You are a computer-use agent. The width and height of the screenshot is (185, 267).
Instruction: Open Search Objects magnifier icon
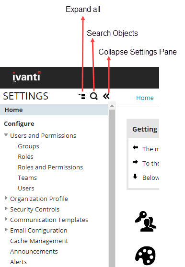point(94,96)
